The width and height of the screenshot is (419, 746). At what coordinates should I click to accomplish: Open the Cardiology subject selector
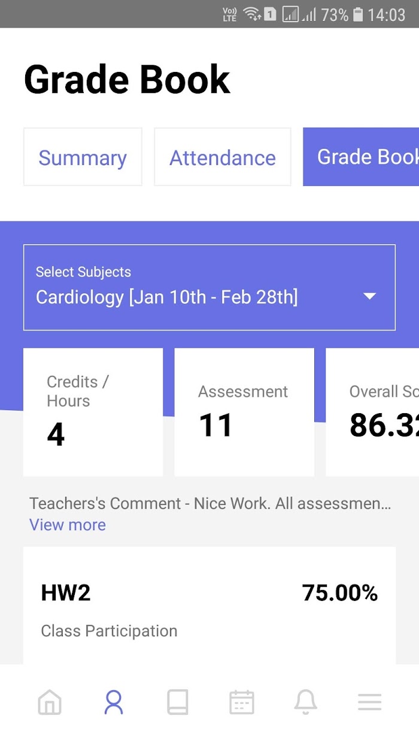pos(209,287)
